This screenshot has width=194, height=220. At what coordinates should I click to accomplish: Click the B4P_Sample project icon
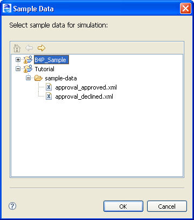pyautogui.click(x=28, y=60)
